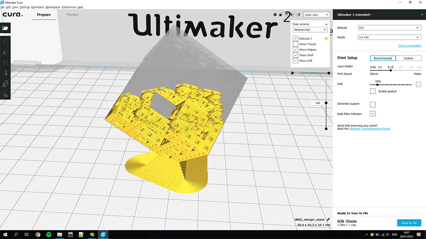The image size is (426, 239).
Task: Click the Save to File button
Action: (x=409, y=223)
